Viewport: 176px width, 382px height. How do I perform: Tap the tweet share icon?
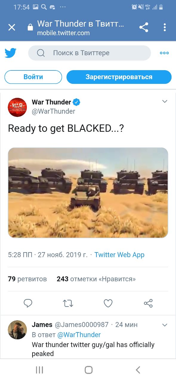[x=148, y=303]
